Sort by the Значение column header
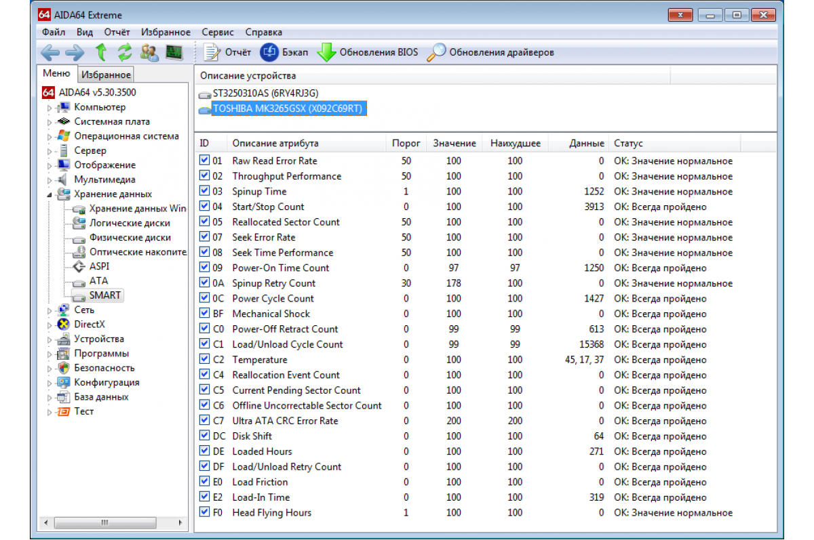The width and height of the screenshot is (814, 540). (454, 144)
